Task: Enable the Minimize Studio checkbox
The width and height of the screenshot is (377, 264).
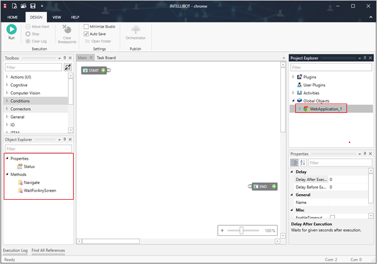Action: (86, 26)
